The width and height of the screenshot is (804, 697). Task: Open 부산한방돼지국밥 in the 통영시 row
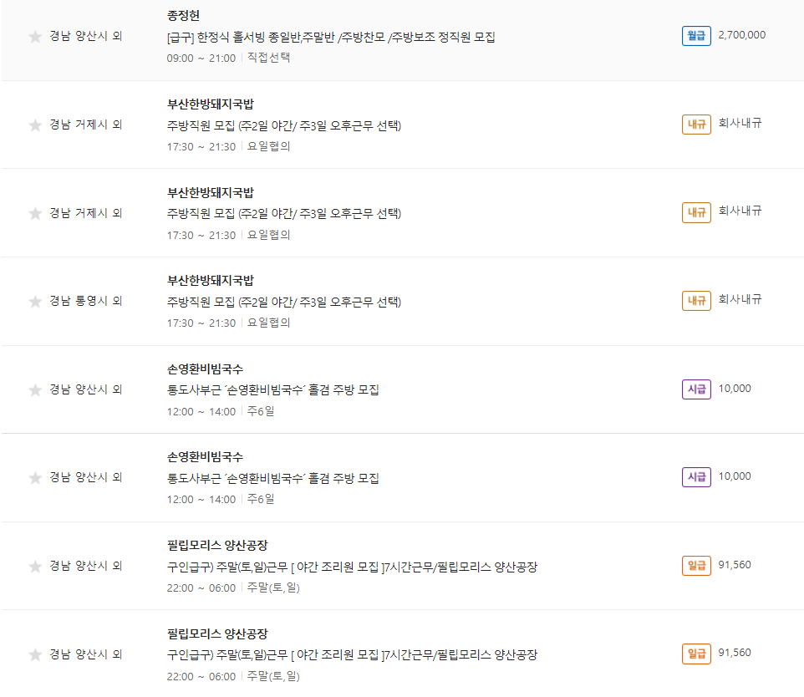point(211,281)
